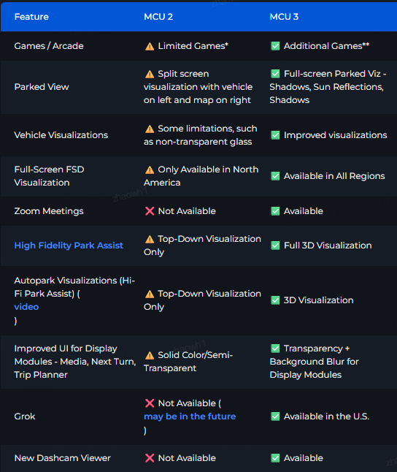Image resolution: width=397 pixels, height=472 pixels.
Task: Click green check beside 3D Visualization
Action: click(275, 300)
